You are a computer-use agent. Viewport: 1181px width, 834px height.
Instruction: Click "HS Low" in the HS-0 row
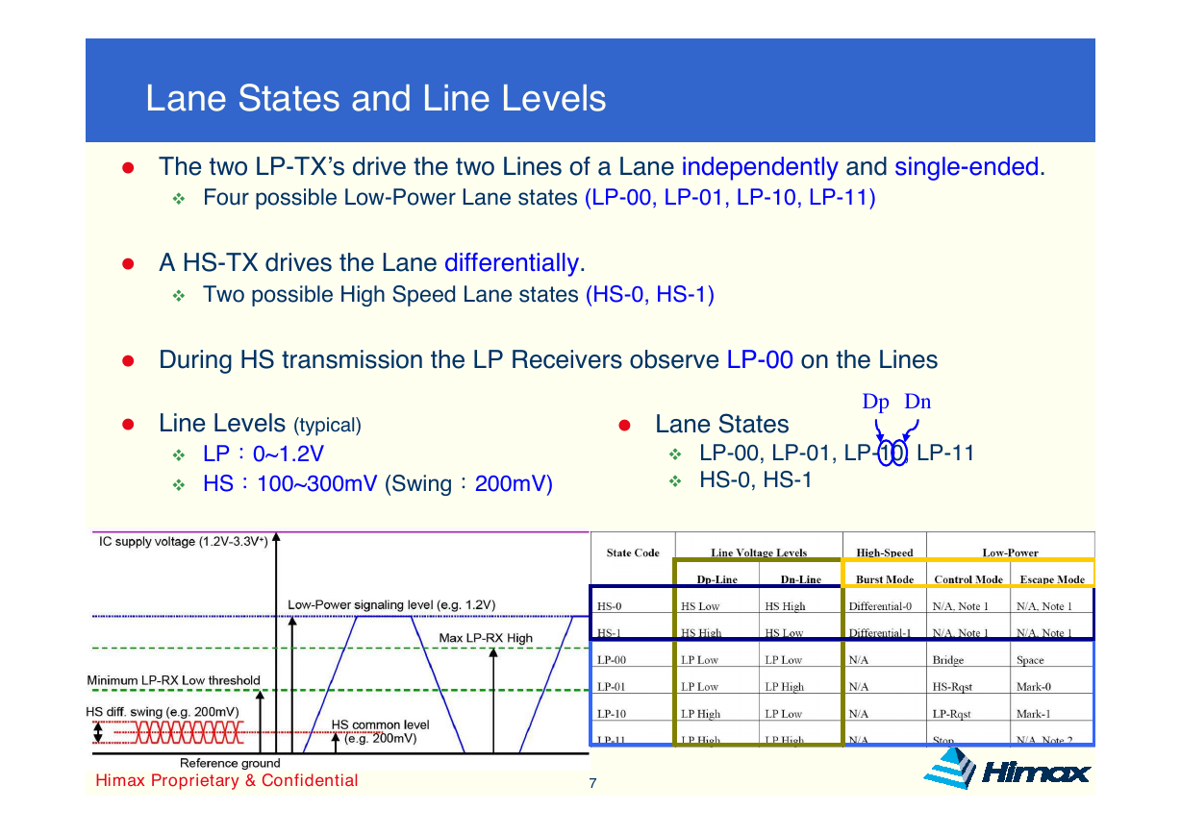pyautogui.click(x=700, y=606)
